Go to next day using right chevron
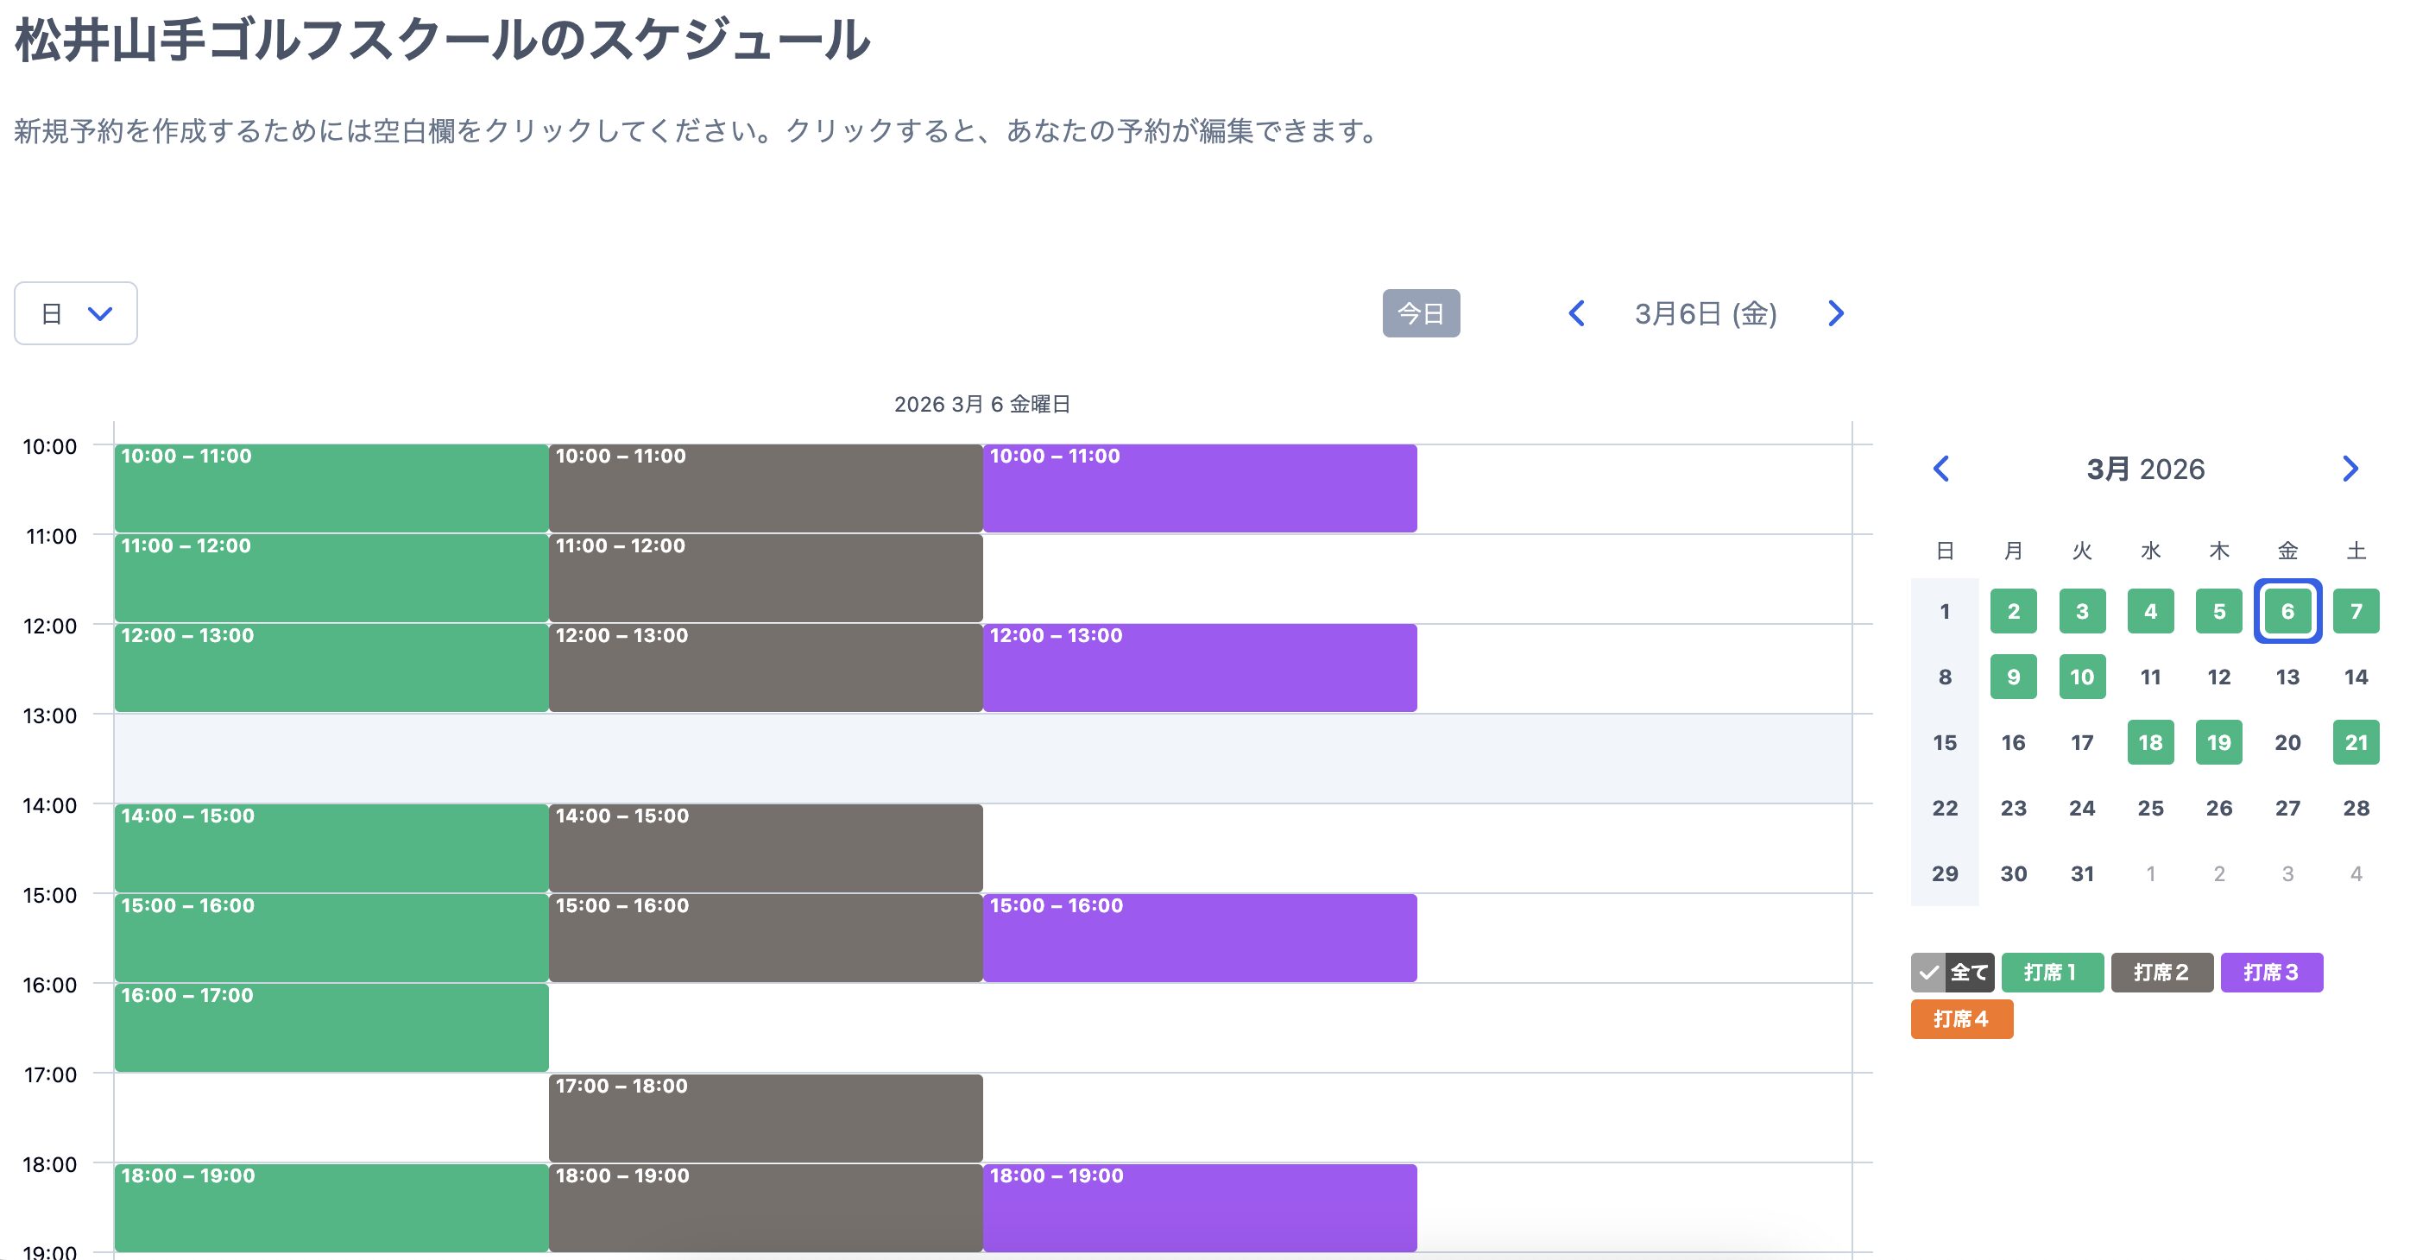2410x1260 pixels. click(1836, 313)
